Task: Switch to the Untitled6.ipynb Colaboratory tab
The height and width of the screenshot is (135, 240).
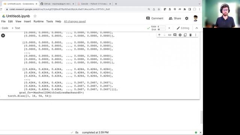Action: point(20,4)
